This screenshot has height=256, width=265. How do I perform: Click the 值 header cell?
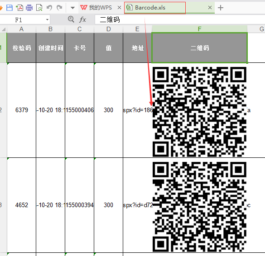click(109, 48)
